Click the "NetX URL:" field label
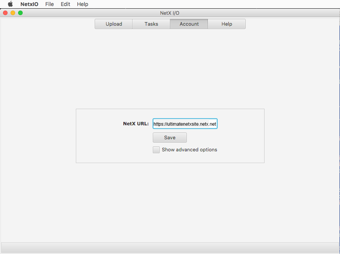 coord(136,124)
